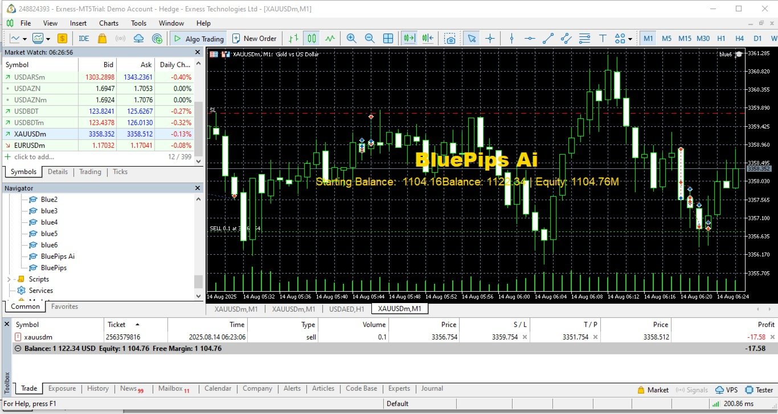
Task: Open the Tools menu
Action: tap(139, 23)
